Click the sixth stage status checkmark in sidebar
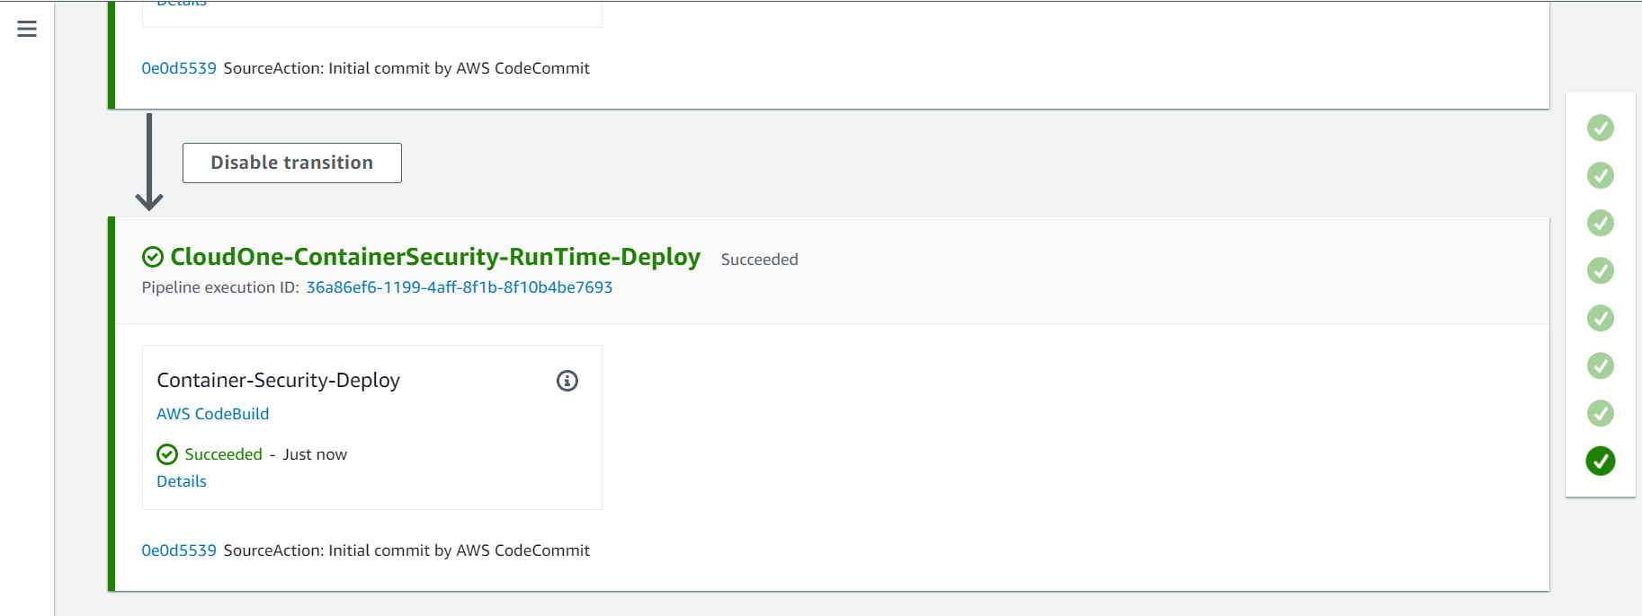Viewport: 1642px width, 616px height. pyautogui.click(x=1601, y=365)
